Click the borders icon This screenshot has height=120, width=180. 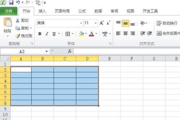pos(68,34)
